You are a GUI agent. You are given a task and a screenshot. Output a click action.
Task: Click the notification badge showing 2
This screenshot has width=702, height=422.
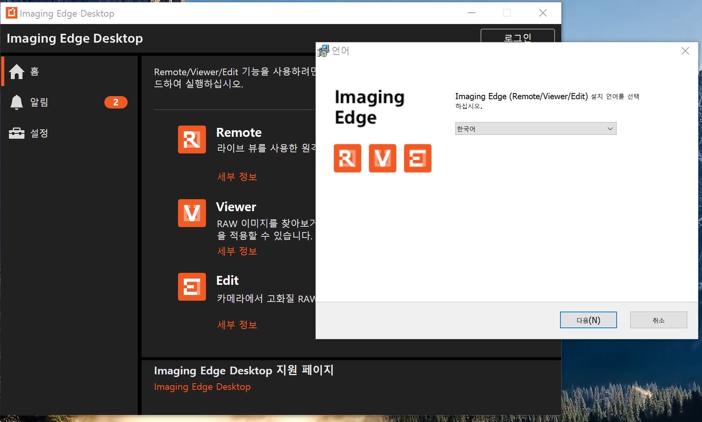[x=116, y=102]
